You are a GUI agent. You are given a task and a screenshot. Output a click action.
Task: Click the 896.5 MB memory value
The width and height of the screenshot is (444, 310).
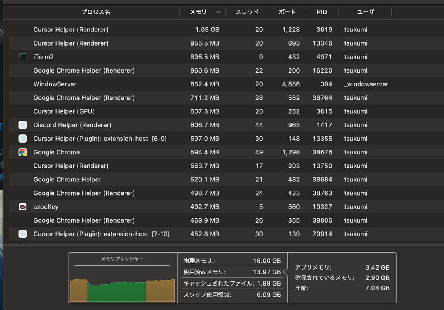tap(204, 57)
